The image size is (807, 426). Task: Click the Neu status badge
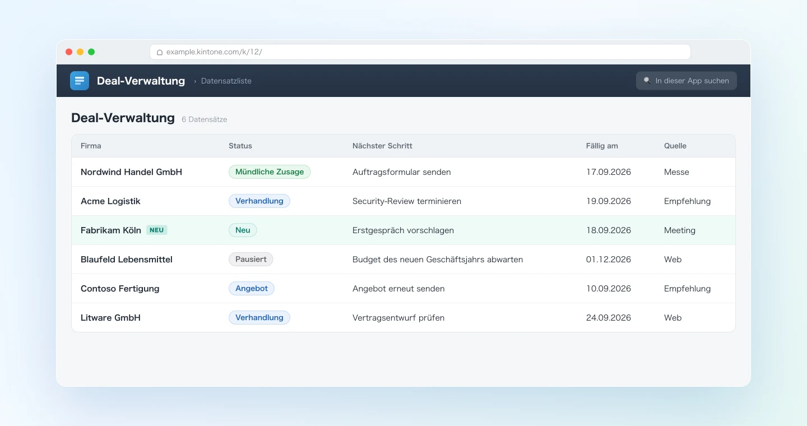tap(243, 230)
